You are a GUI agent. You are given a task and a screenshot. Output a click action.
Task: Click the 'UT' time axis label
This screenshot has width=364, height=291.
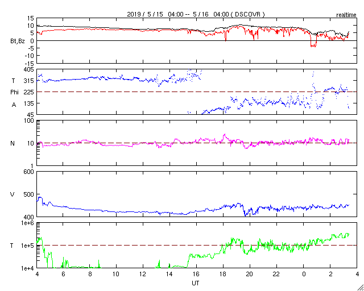point(196,283)
